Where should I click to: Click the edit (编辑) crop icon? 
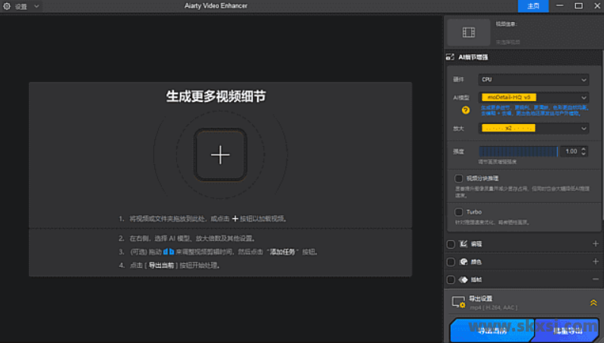coord(463,244)
